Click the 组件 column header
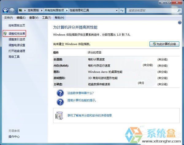The height and width of the screenshot is (145, 184). tap(56, 52)
